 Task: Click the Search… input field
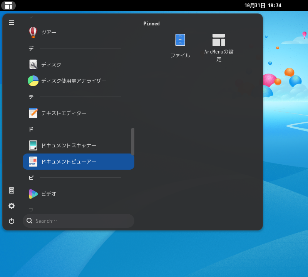pos(83,221)
